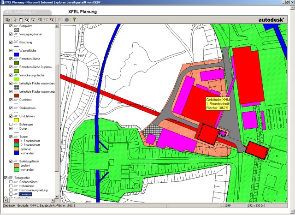Click the layer icon beside Parkplätze
The image size is (295, 215).
coord(16,26)
